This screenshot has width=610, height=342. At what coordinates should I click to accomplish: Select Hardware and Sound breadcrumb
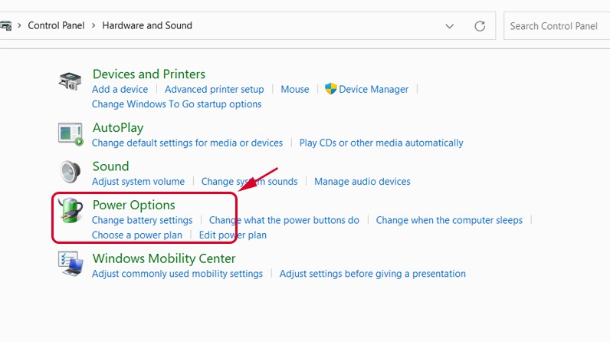147,25
